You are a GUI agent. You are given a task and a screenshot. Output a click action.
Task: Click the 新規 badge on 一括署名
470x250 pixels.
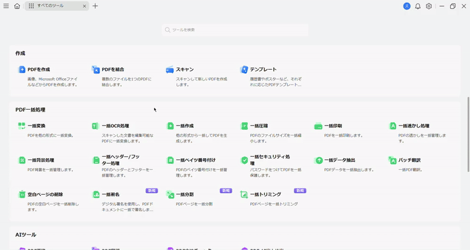pyautogui.click(x=152, y=191)
